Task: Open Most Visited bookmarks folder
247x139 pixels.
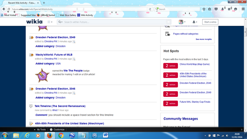Action: point(8,15)
